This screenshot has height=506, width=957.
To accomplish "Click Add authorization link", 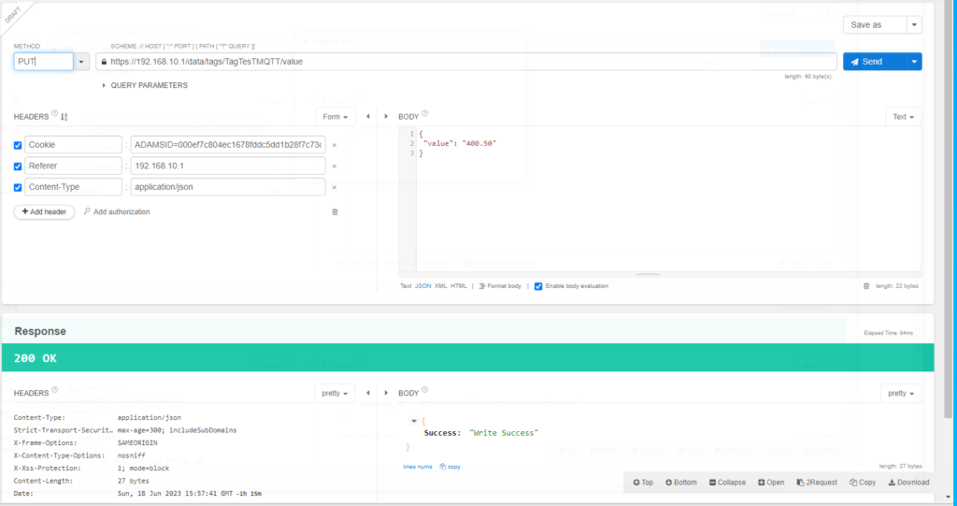I will coord(117,211).
